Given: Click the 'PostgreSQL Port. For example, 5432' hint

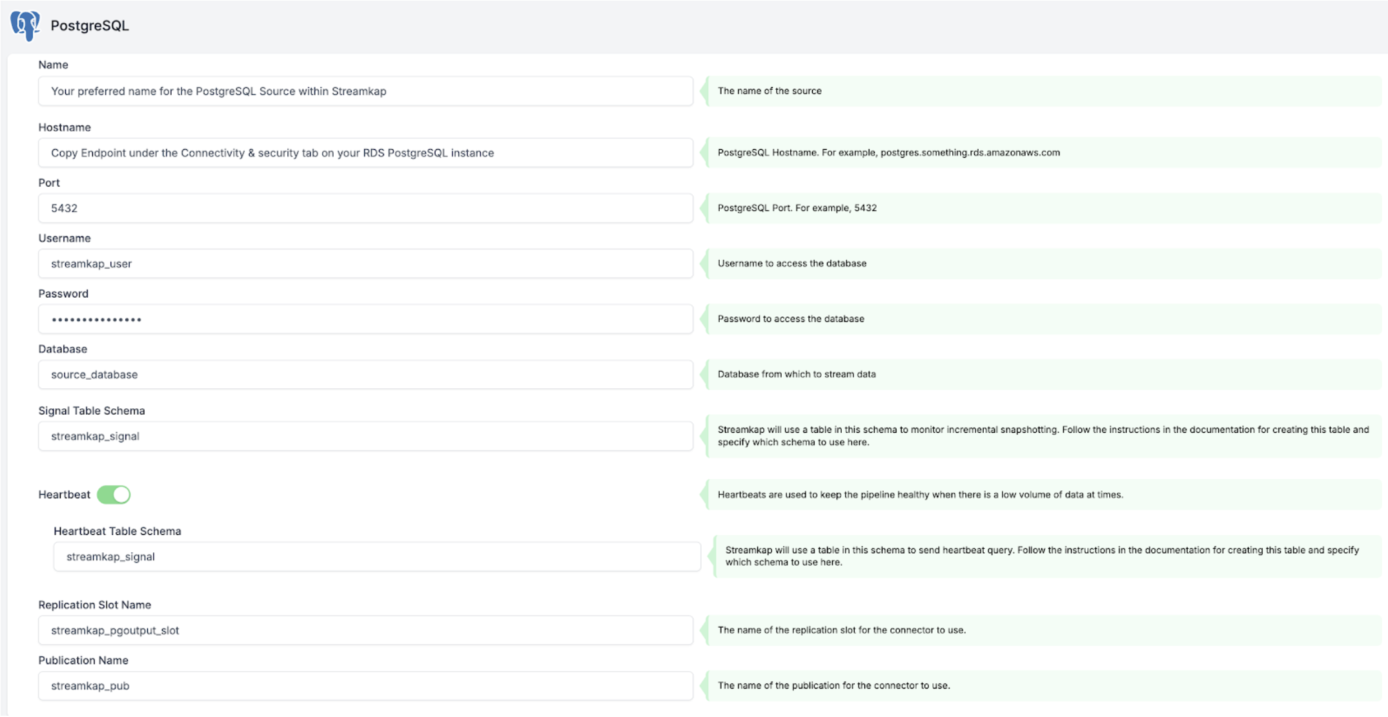Looking at the screenshot, I should pyautogui.click(x=797, y=208).
